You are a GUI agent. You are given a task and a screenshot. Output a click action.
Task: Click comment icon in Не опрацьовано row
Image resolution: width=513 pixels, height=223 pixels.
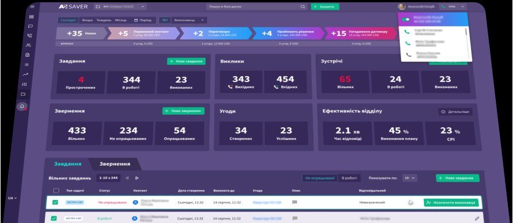[x=295, y=202]
